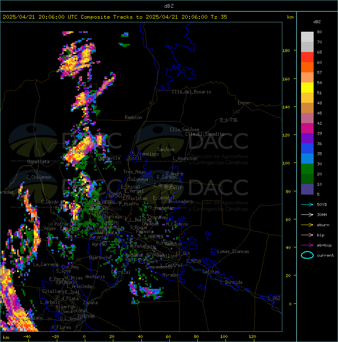Image resolution: width=338 pixels, height=342 pixels.
Task: Click the 'Catitas' map label
Action: click(x=211, y=272)
